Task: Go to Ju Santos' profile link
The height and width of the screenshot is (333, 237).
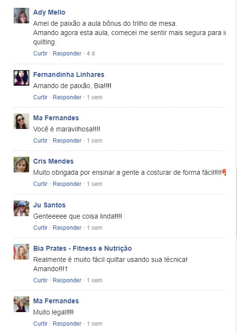Action: tap(49, 205)
